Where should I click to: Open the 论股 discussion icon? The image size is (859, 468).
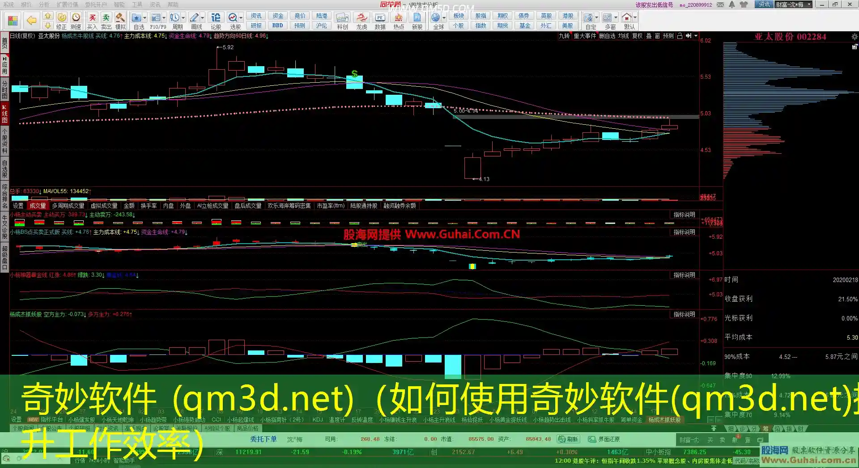click(216, 21)
